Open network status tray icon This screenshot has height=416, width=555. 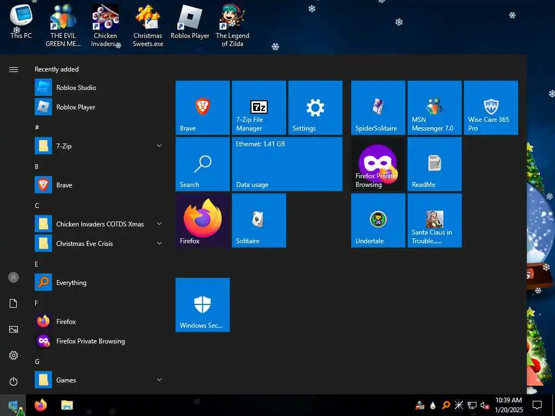pyautogui.click(x=472, y=405)
